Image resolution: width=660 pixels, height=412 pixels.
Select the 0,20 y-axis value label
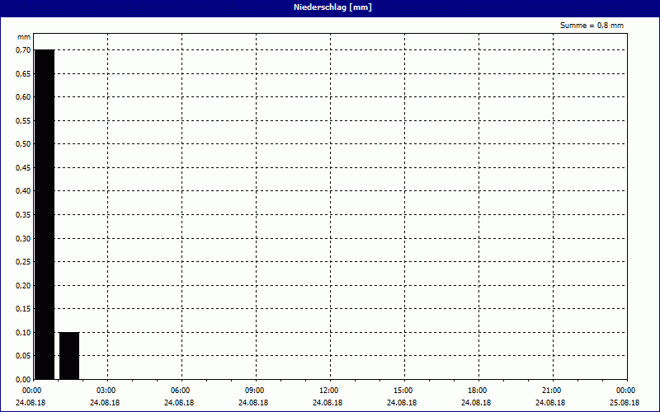click(22, 286)
